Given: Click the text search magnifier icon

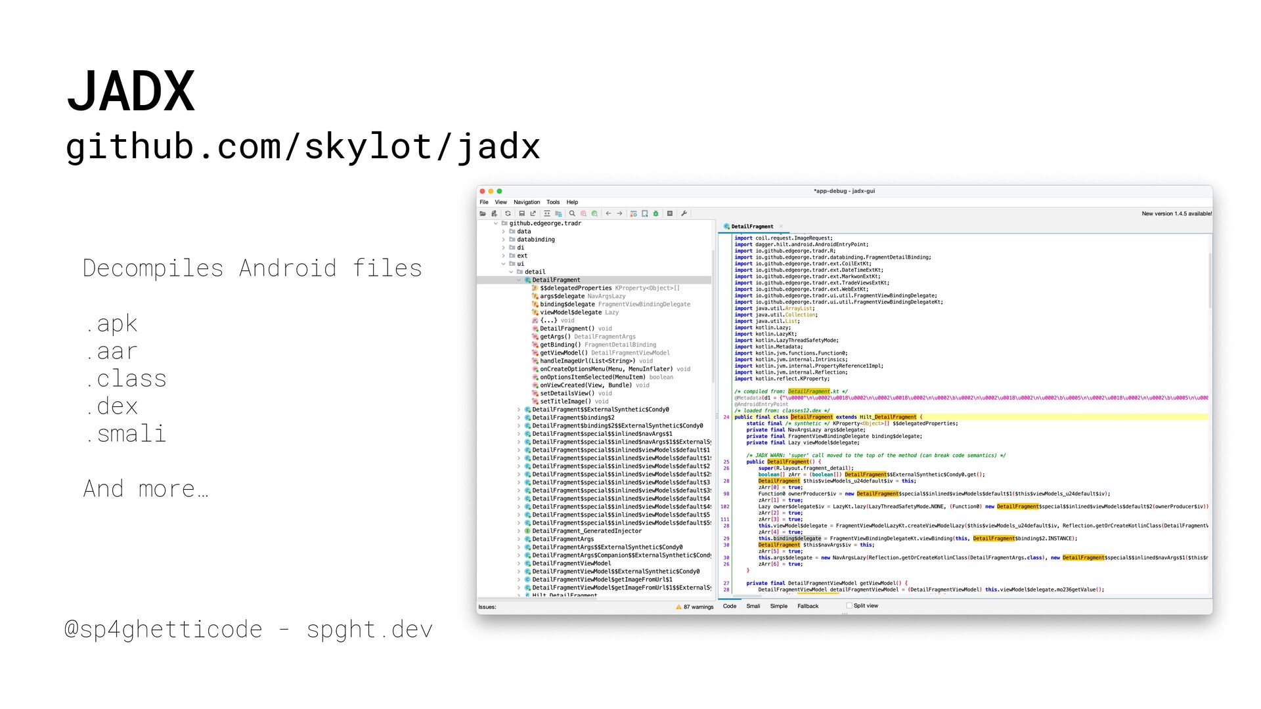Looking at the screenshot, I should click(572, 213).
